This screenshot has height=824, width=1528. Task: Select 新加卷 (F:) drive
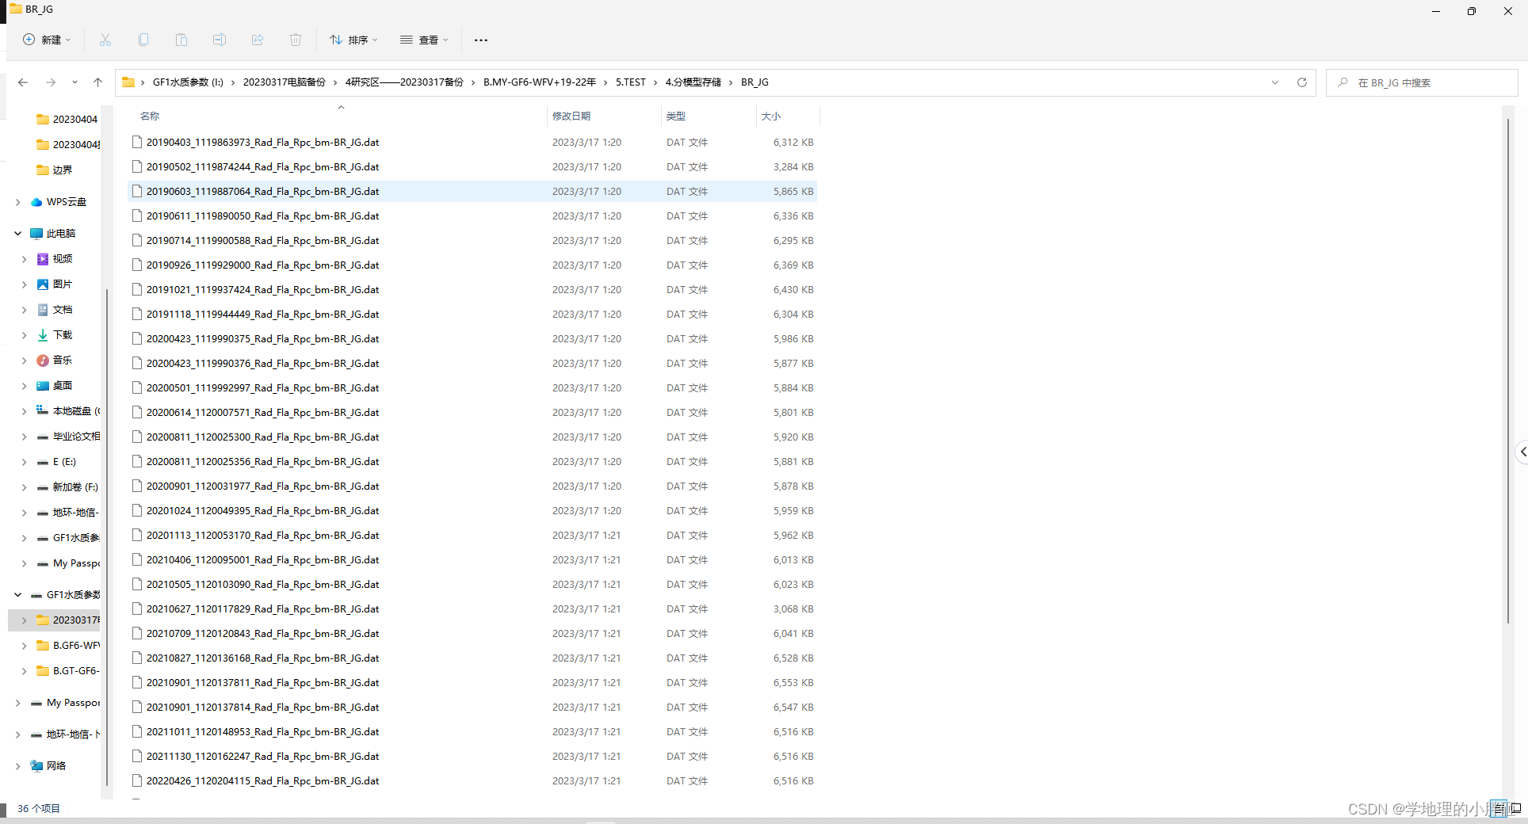click(x=67, y=487)
